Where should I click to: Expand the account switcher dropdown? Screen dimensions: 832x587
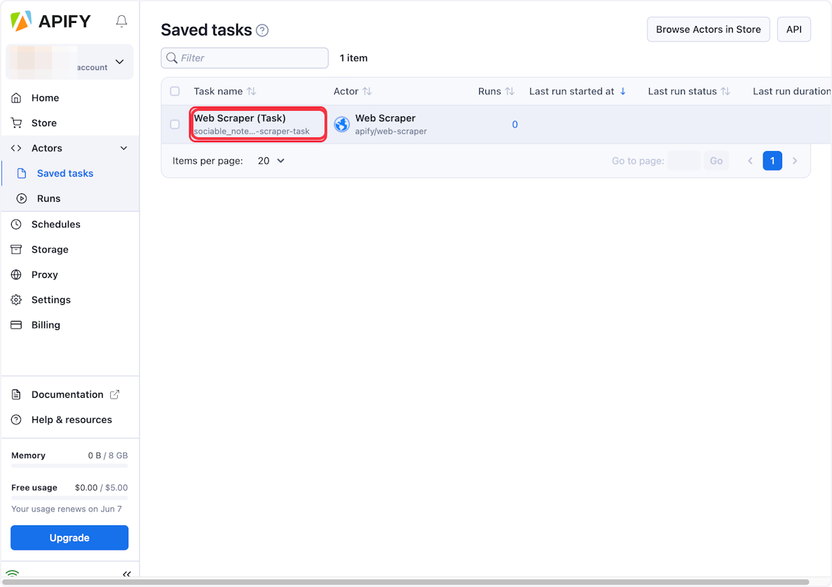tap(119, 62)
